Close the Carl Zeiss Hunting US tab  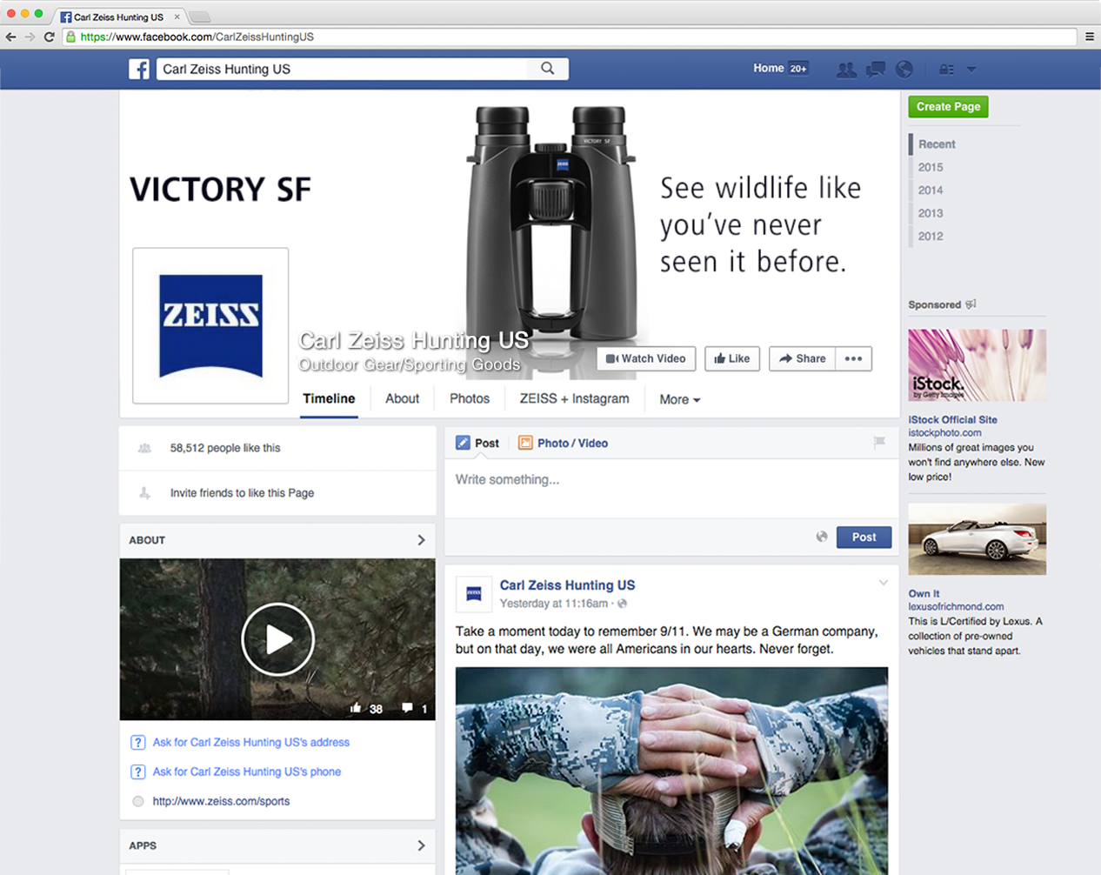[x=177, y=17]
